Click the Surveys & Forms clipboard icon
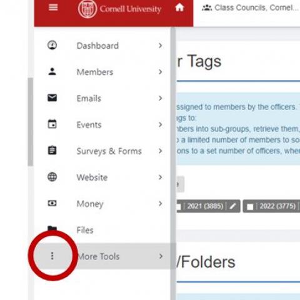The image size is (300, 300). [52, 150]
